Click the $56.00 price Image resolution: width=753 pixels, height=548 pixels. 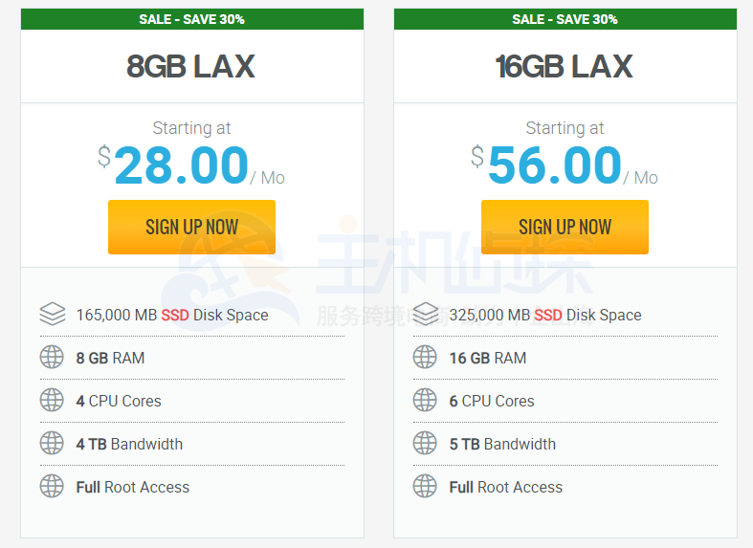pos(554,165)
